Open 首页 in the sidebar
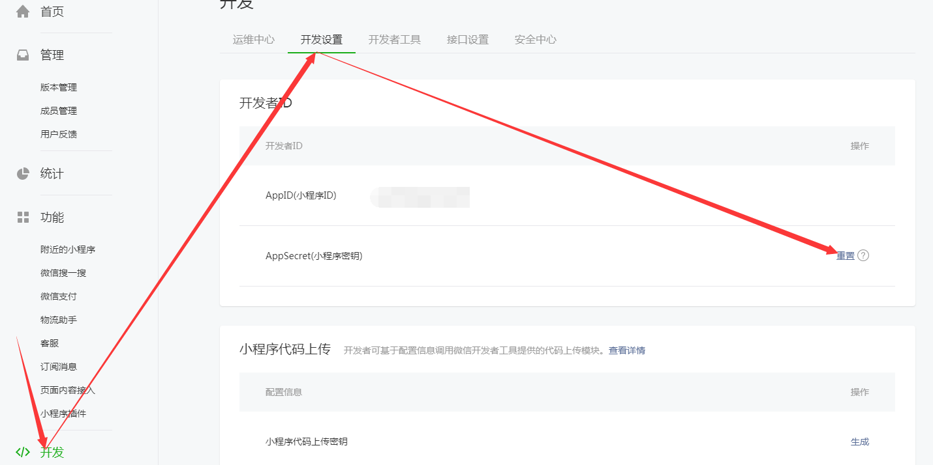 (x=52, y=12)
